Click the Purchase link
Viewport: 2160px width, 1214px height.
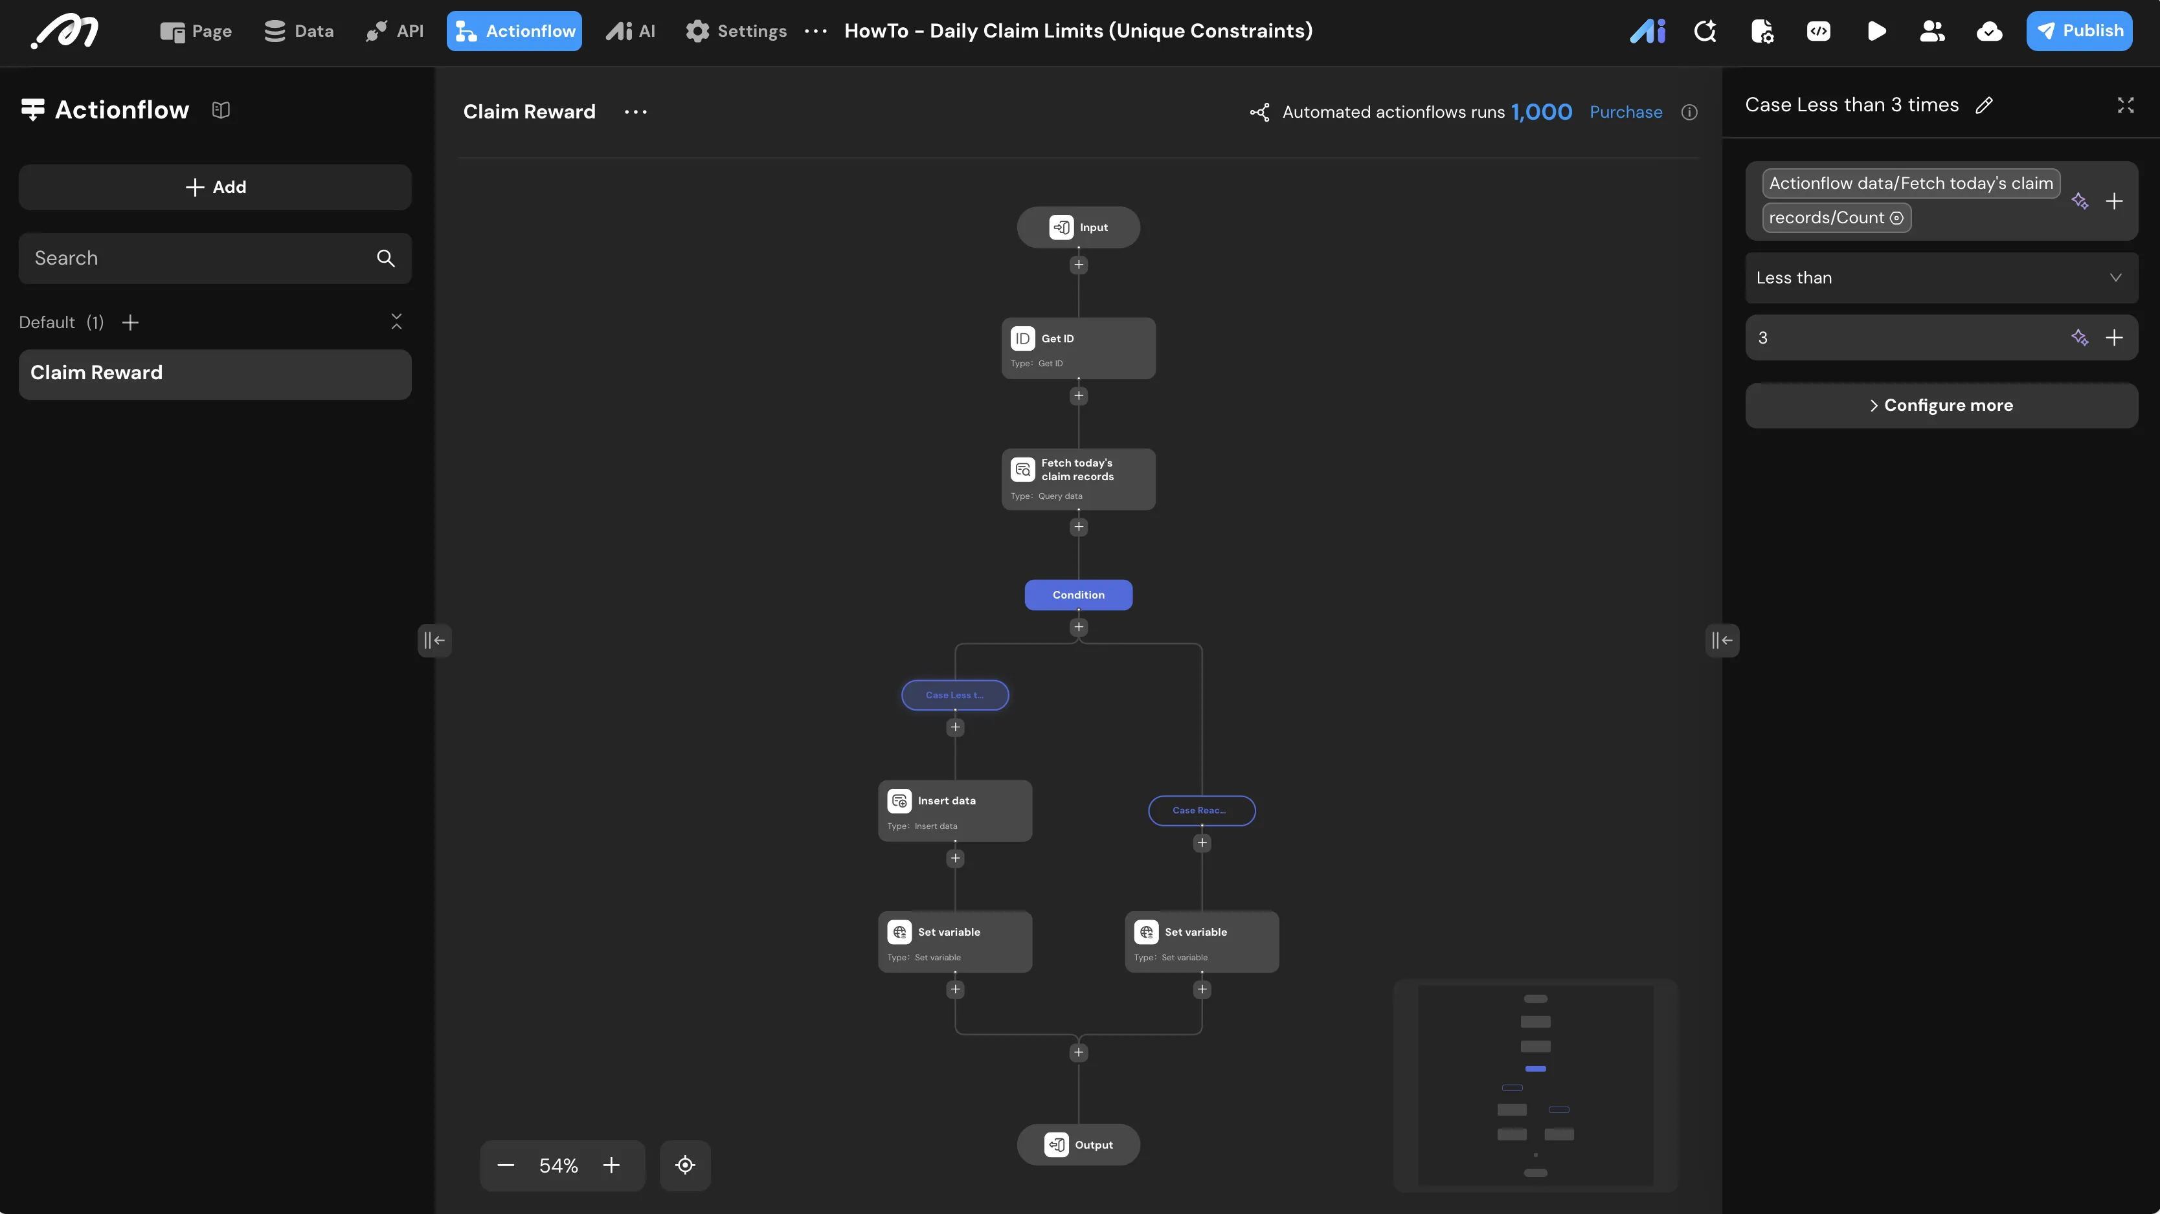pyautogui.click(x=1626, y=112)
